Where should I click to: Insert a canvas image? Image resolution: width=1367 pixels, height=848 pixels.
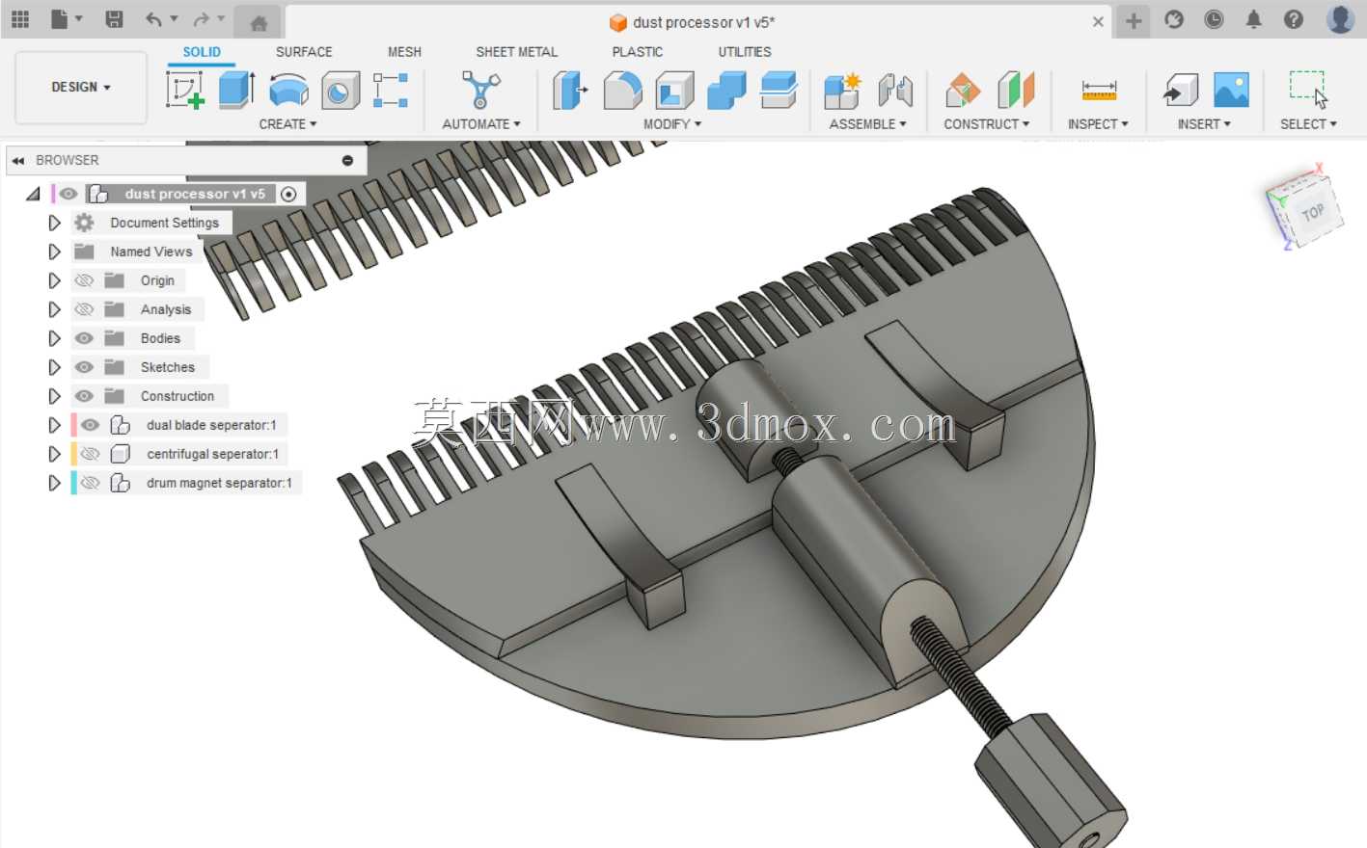pyautogui.click(x=1231, y=90)
